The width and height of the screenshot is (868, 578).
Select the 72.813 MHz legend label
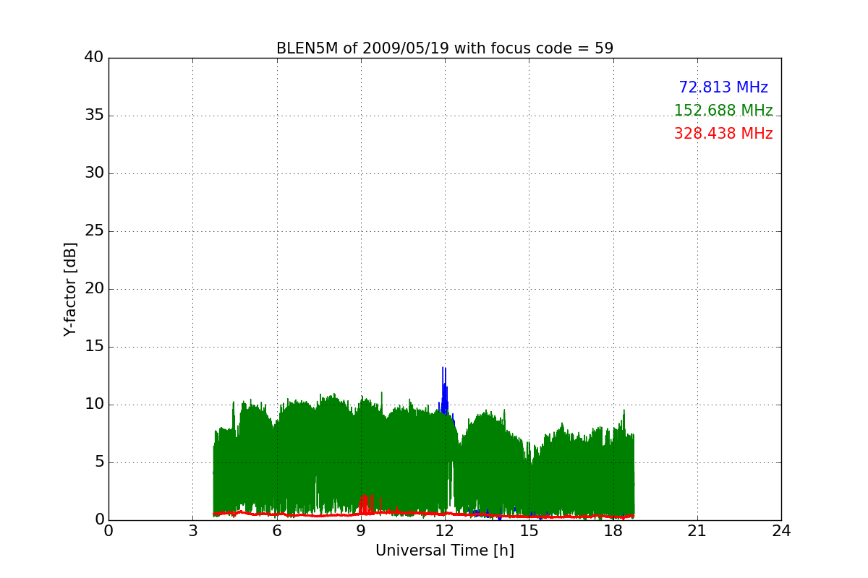click(x=723, y=87)
